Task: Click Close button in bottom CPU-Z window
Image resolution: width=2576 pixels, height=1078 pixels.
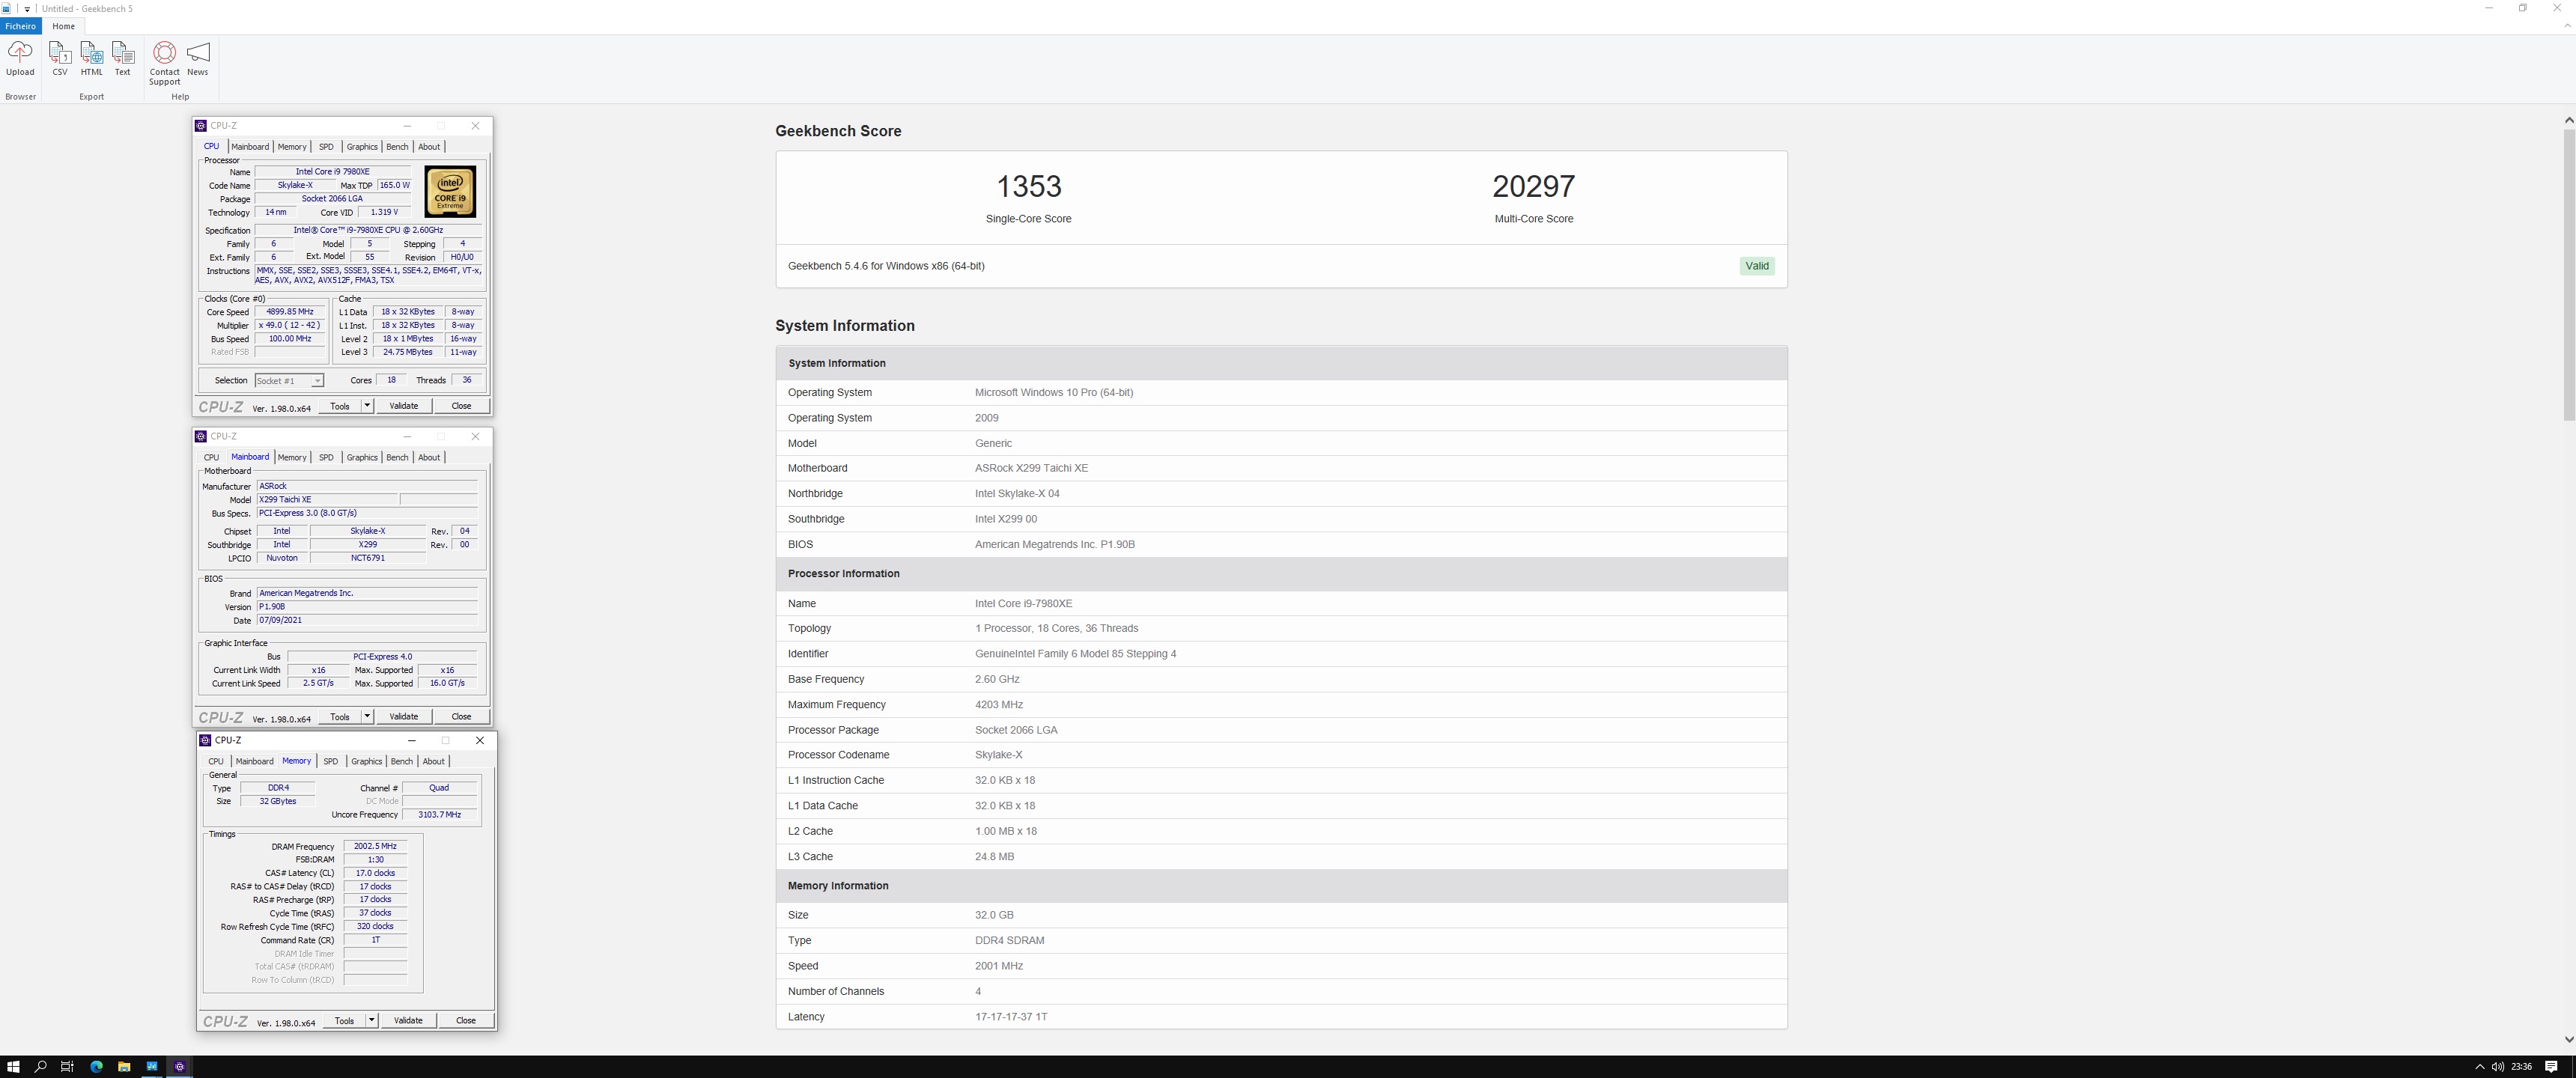Action: [466, 1020]
